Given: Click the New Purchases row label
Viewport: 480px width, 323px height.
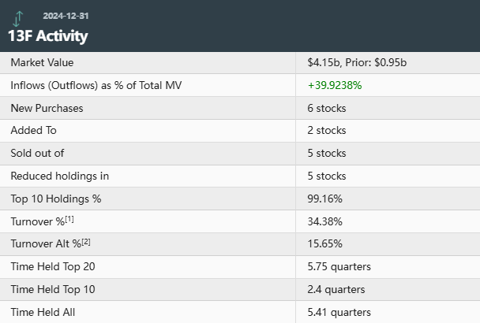Looking at the screenshot, I should [47, 108].
